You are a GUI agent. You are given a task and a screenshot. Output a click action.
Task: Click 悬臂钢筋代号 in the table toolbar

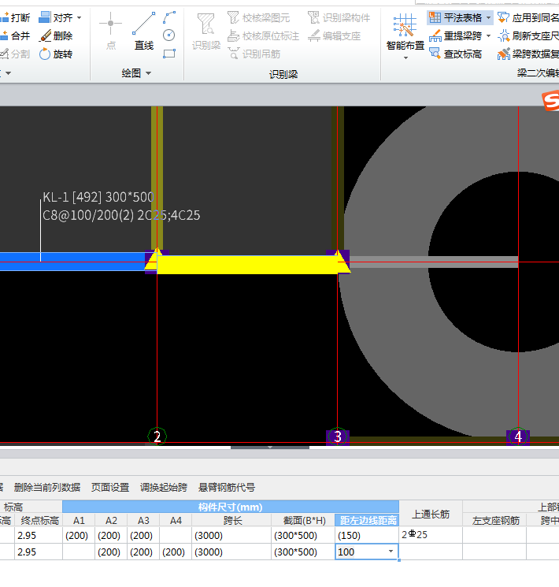click(227, 488)
